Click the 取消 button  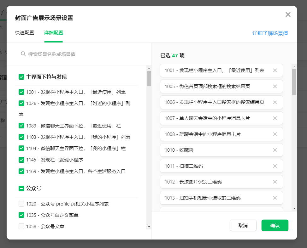coord(243,225)
